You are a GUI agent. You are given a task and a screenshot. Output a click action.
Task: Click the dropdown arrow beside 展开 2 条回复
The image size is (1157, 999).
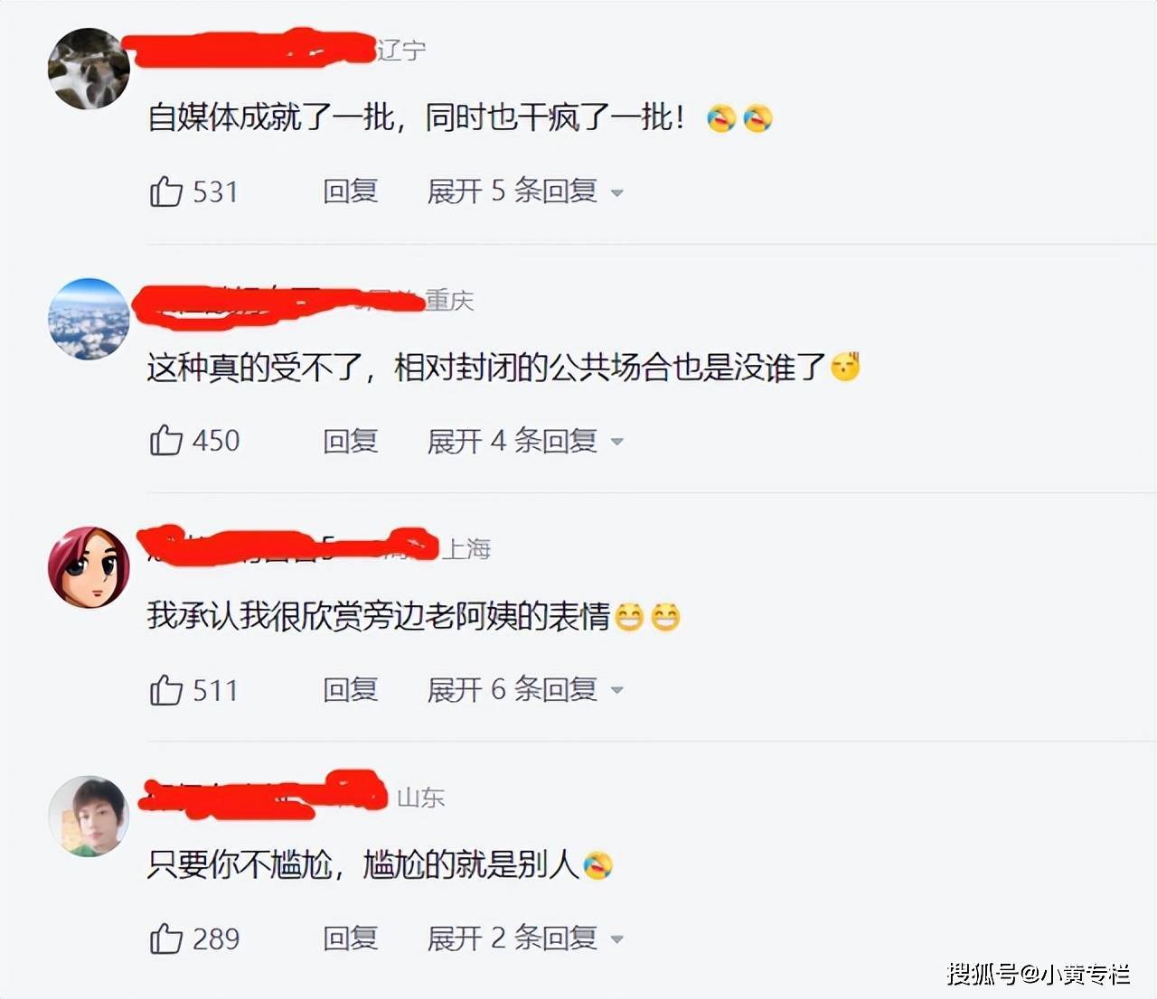click(617, 940)
